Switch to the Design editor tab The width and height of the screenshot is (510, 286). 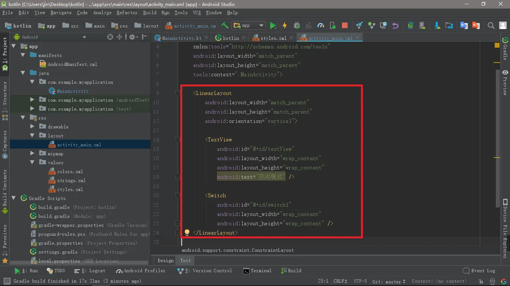[x=165, y=260]
